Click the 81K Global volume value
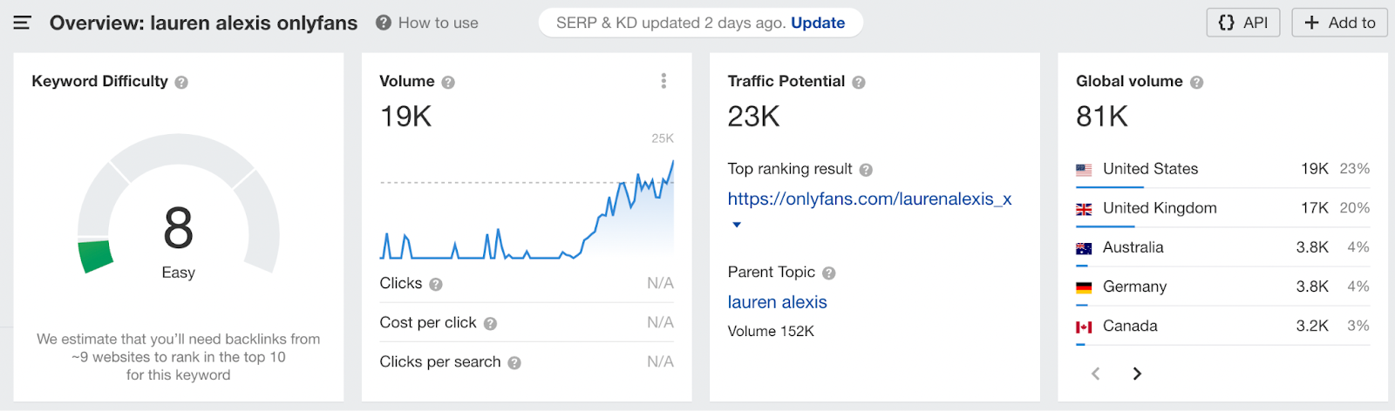The height and width of the screenshot is (411, 1395). (x=1102, y=117)
